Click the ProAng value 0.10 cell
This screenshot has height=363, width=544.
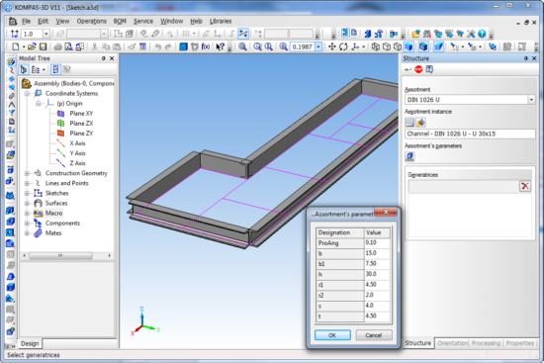tap(377, 243)
